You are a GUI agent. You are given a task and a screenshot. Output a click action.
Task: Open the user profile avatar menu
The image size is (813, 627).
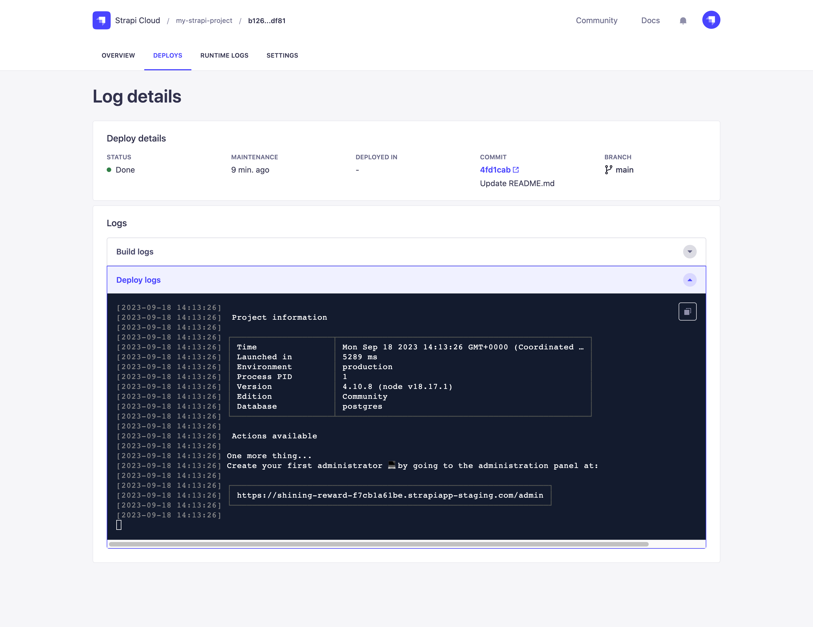point(711,20)
